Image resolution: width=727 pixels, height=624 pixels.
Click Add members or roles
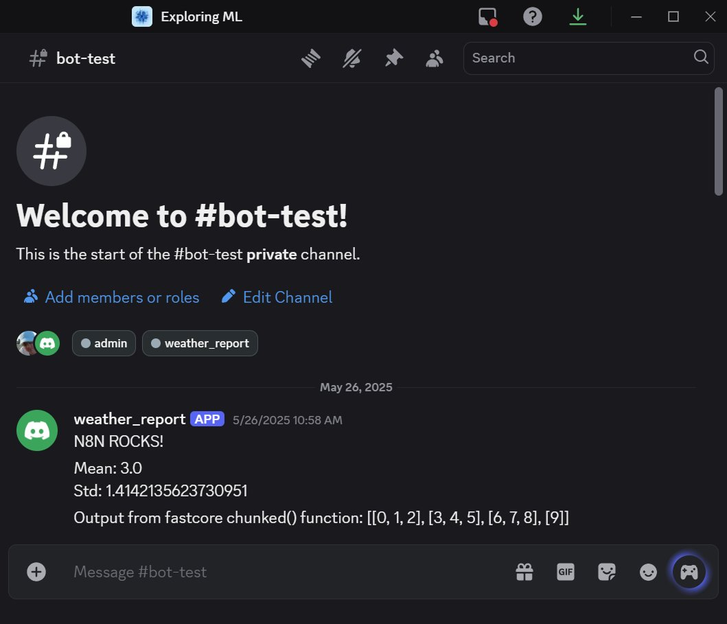click(111, 297)
